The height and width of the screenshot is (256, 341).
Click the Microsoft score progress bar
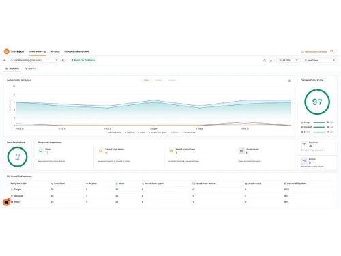click(x=319, y=127)
